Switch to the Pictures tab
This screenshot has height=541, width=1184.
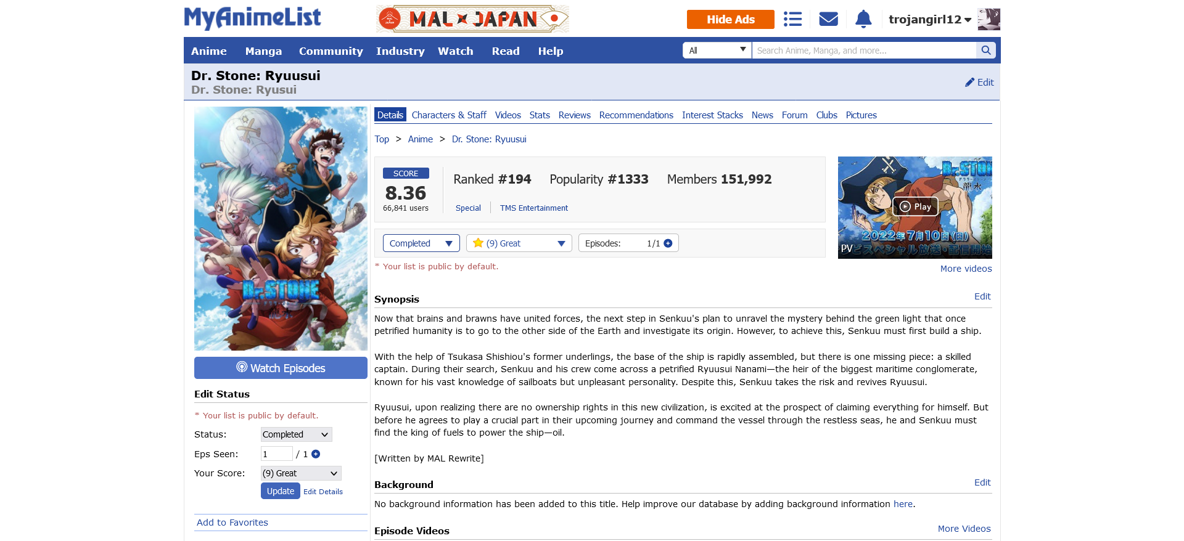point(861,115)
